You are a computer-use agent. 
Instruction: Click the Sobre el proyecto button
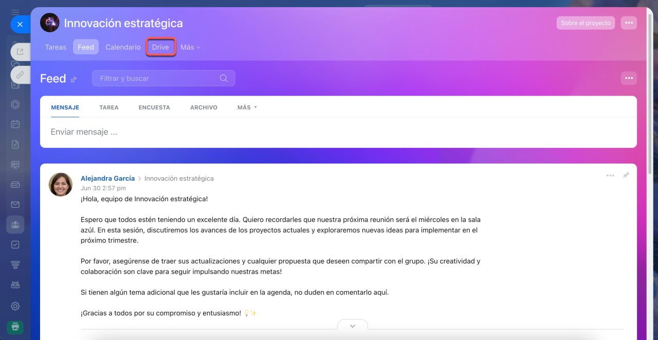586,23
